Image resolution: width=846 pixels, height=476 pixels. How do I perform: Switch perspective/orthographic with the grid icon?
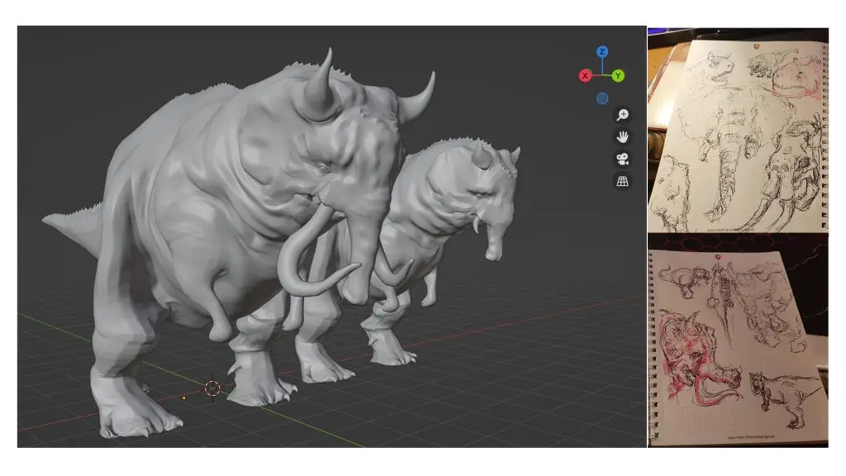click(x=622, y=180)
